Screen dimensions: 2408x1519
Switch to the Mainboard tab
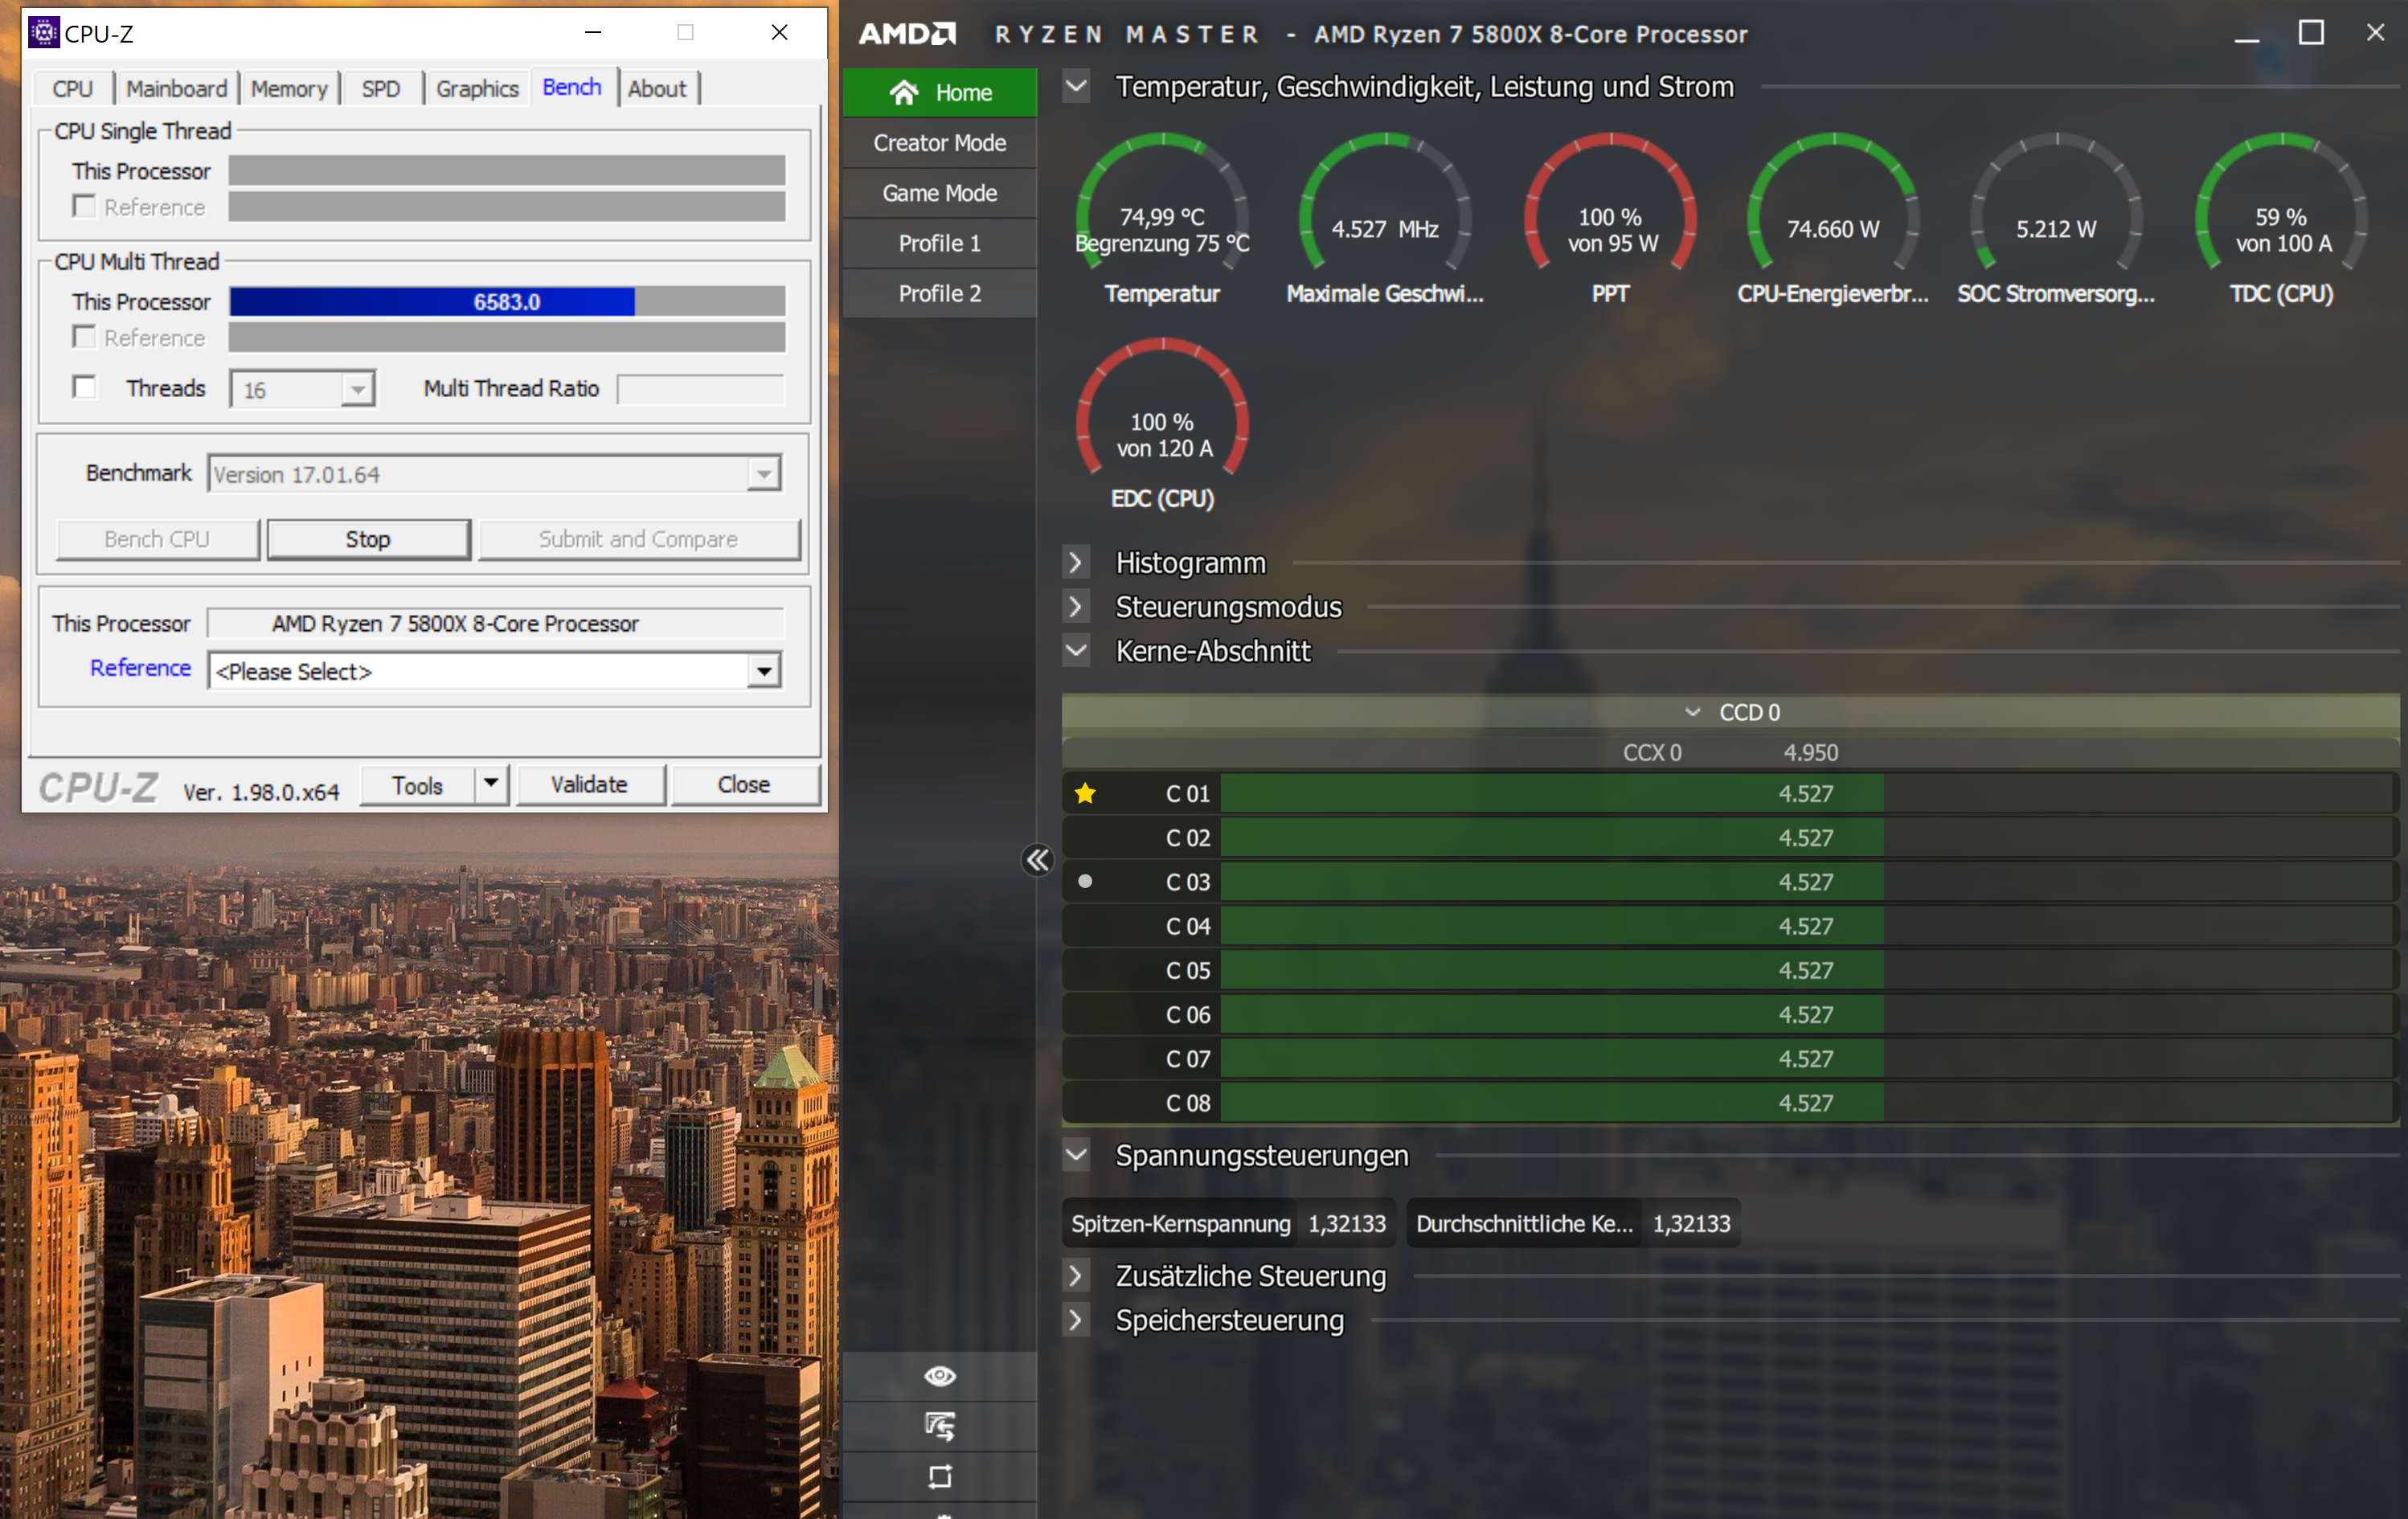coord(176,89)
